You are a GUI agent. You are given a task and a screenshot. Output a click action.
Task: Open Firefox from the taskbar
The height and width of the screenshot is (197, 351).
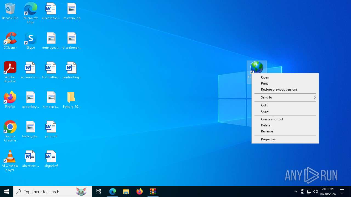coord(140,192)
